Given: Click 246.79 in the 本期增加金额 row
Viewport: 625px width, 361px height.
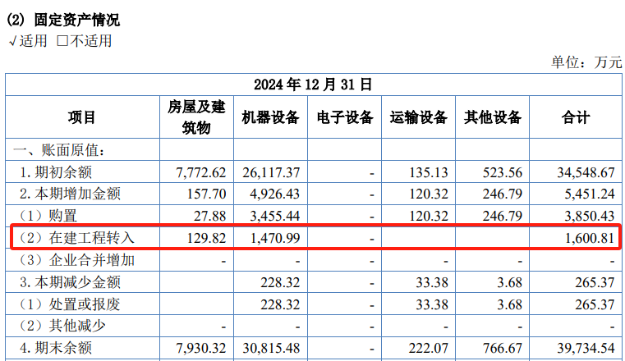Looking at the screenshot, I should (503, 194).
